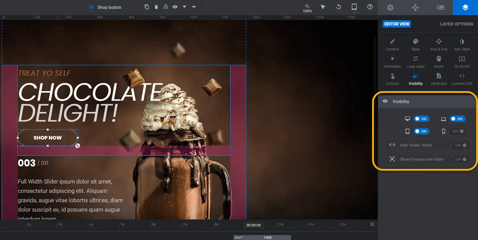This screenshot has width=478, height=240.
Task: Open Custom CSS options
Action: click(x=462, y=79)
